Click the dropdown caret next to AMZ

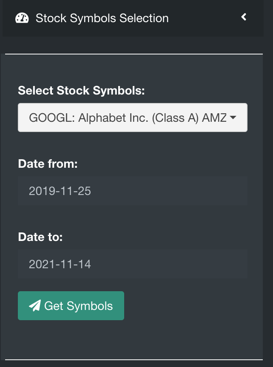pyautogui.click(x=233, y=118)
